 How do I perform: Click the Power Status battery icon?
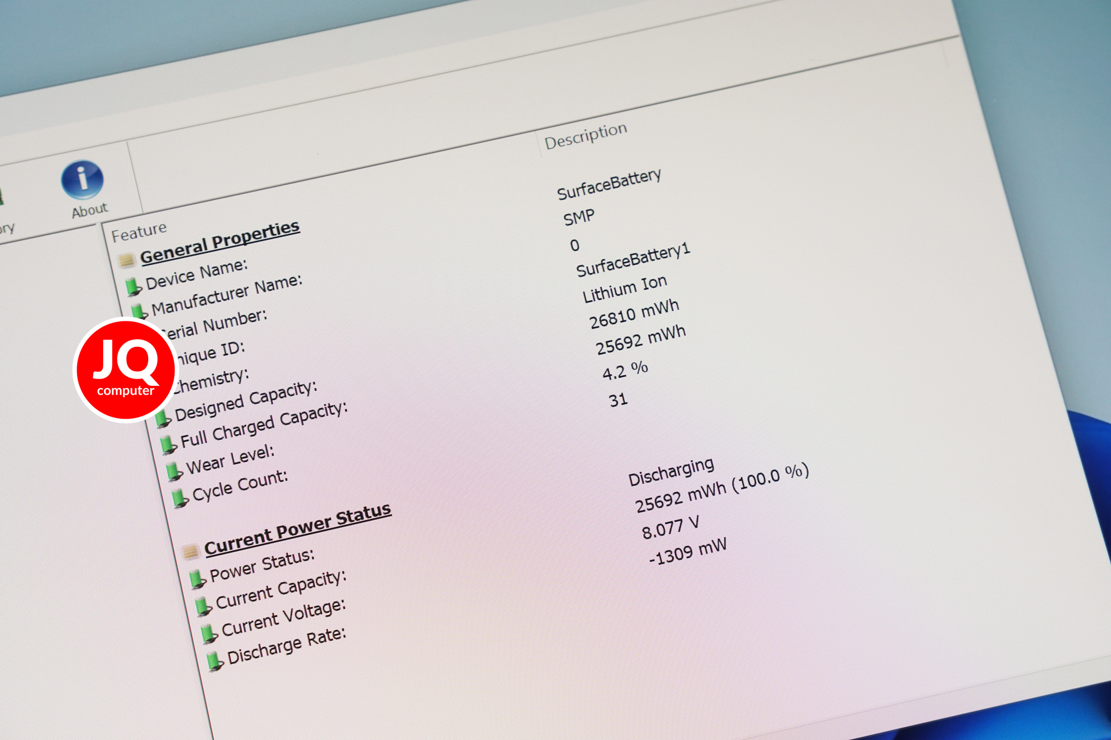197,578
